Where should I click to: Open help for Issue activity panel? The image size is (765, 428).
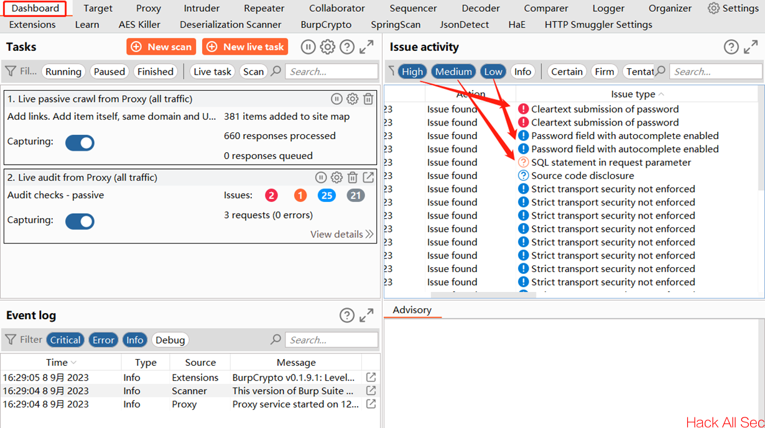(731, 47)
